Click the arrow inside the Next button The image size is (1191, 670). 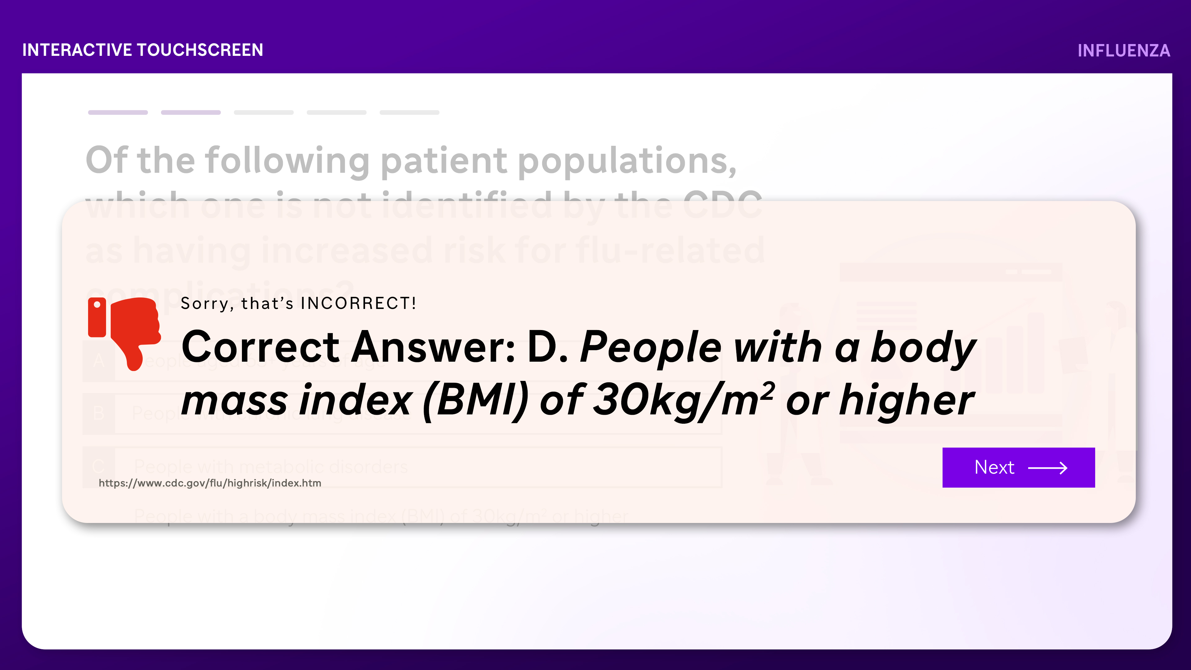point(1047,468)
